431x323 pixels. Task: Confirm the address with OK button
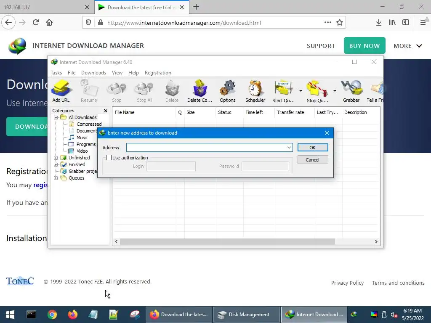313,148
